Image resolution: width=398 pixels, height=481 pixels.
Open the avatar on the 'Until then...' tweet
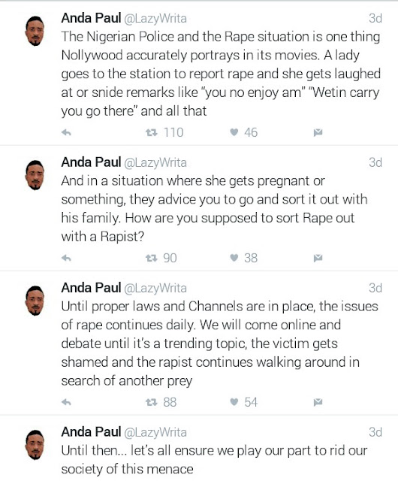pos(35,445)
